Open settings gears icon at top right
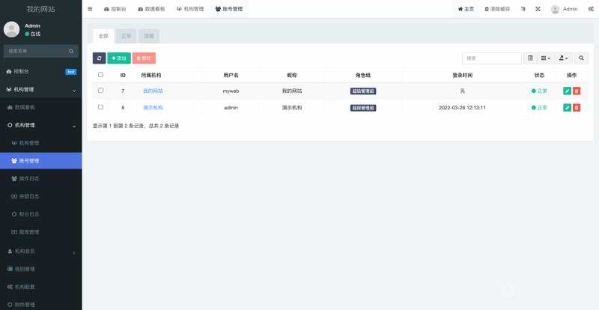This screenshot has height=310, width=599. tap(591, 9)
